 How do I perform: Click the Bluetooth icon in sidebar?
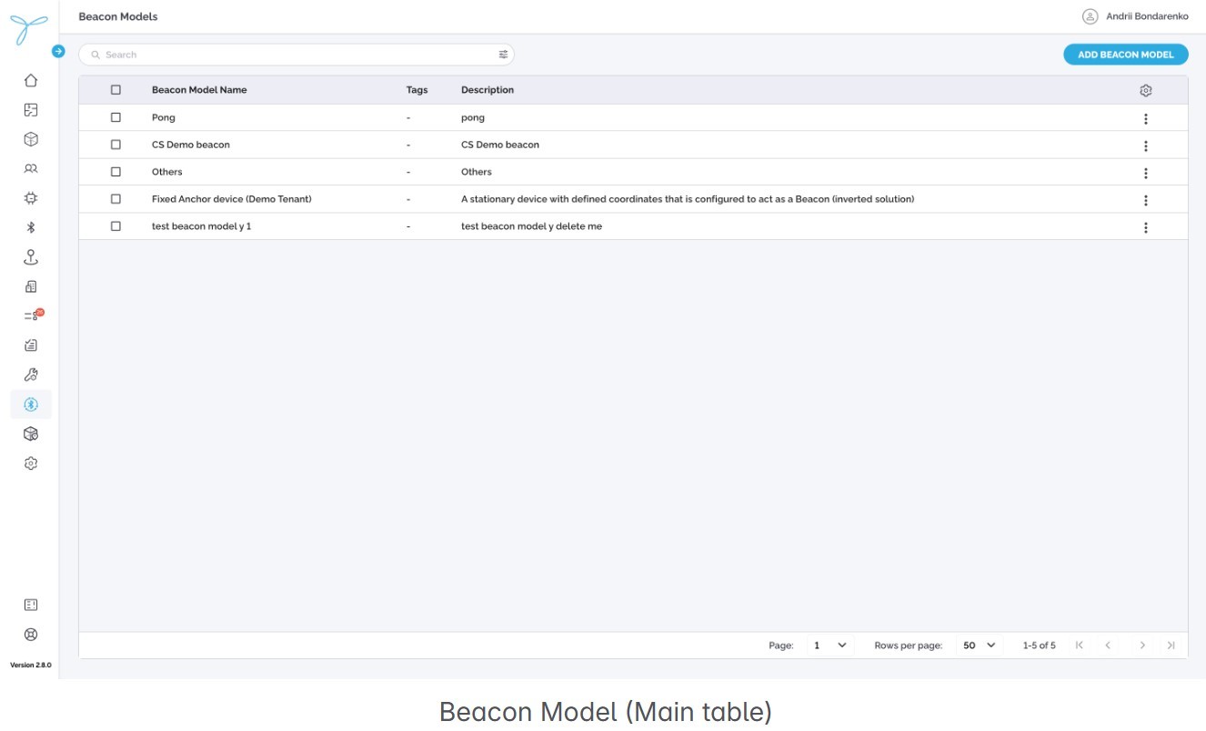pyautogui.click(x=31, y=227)
